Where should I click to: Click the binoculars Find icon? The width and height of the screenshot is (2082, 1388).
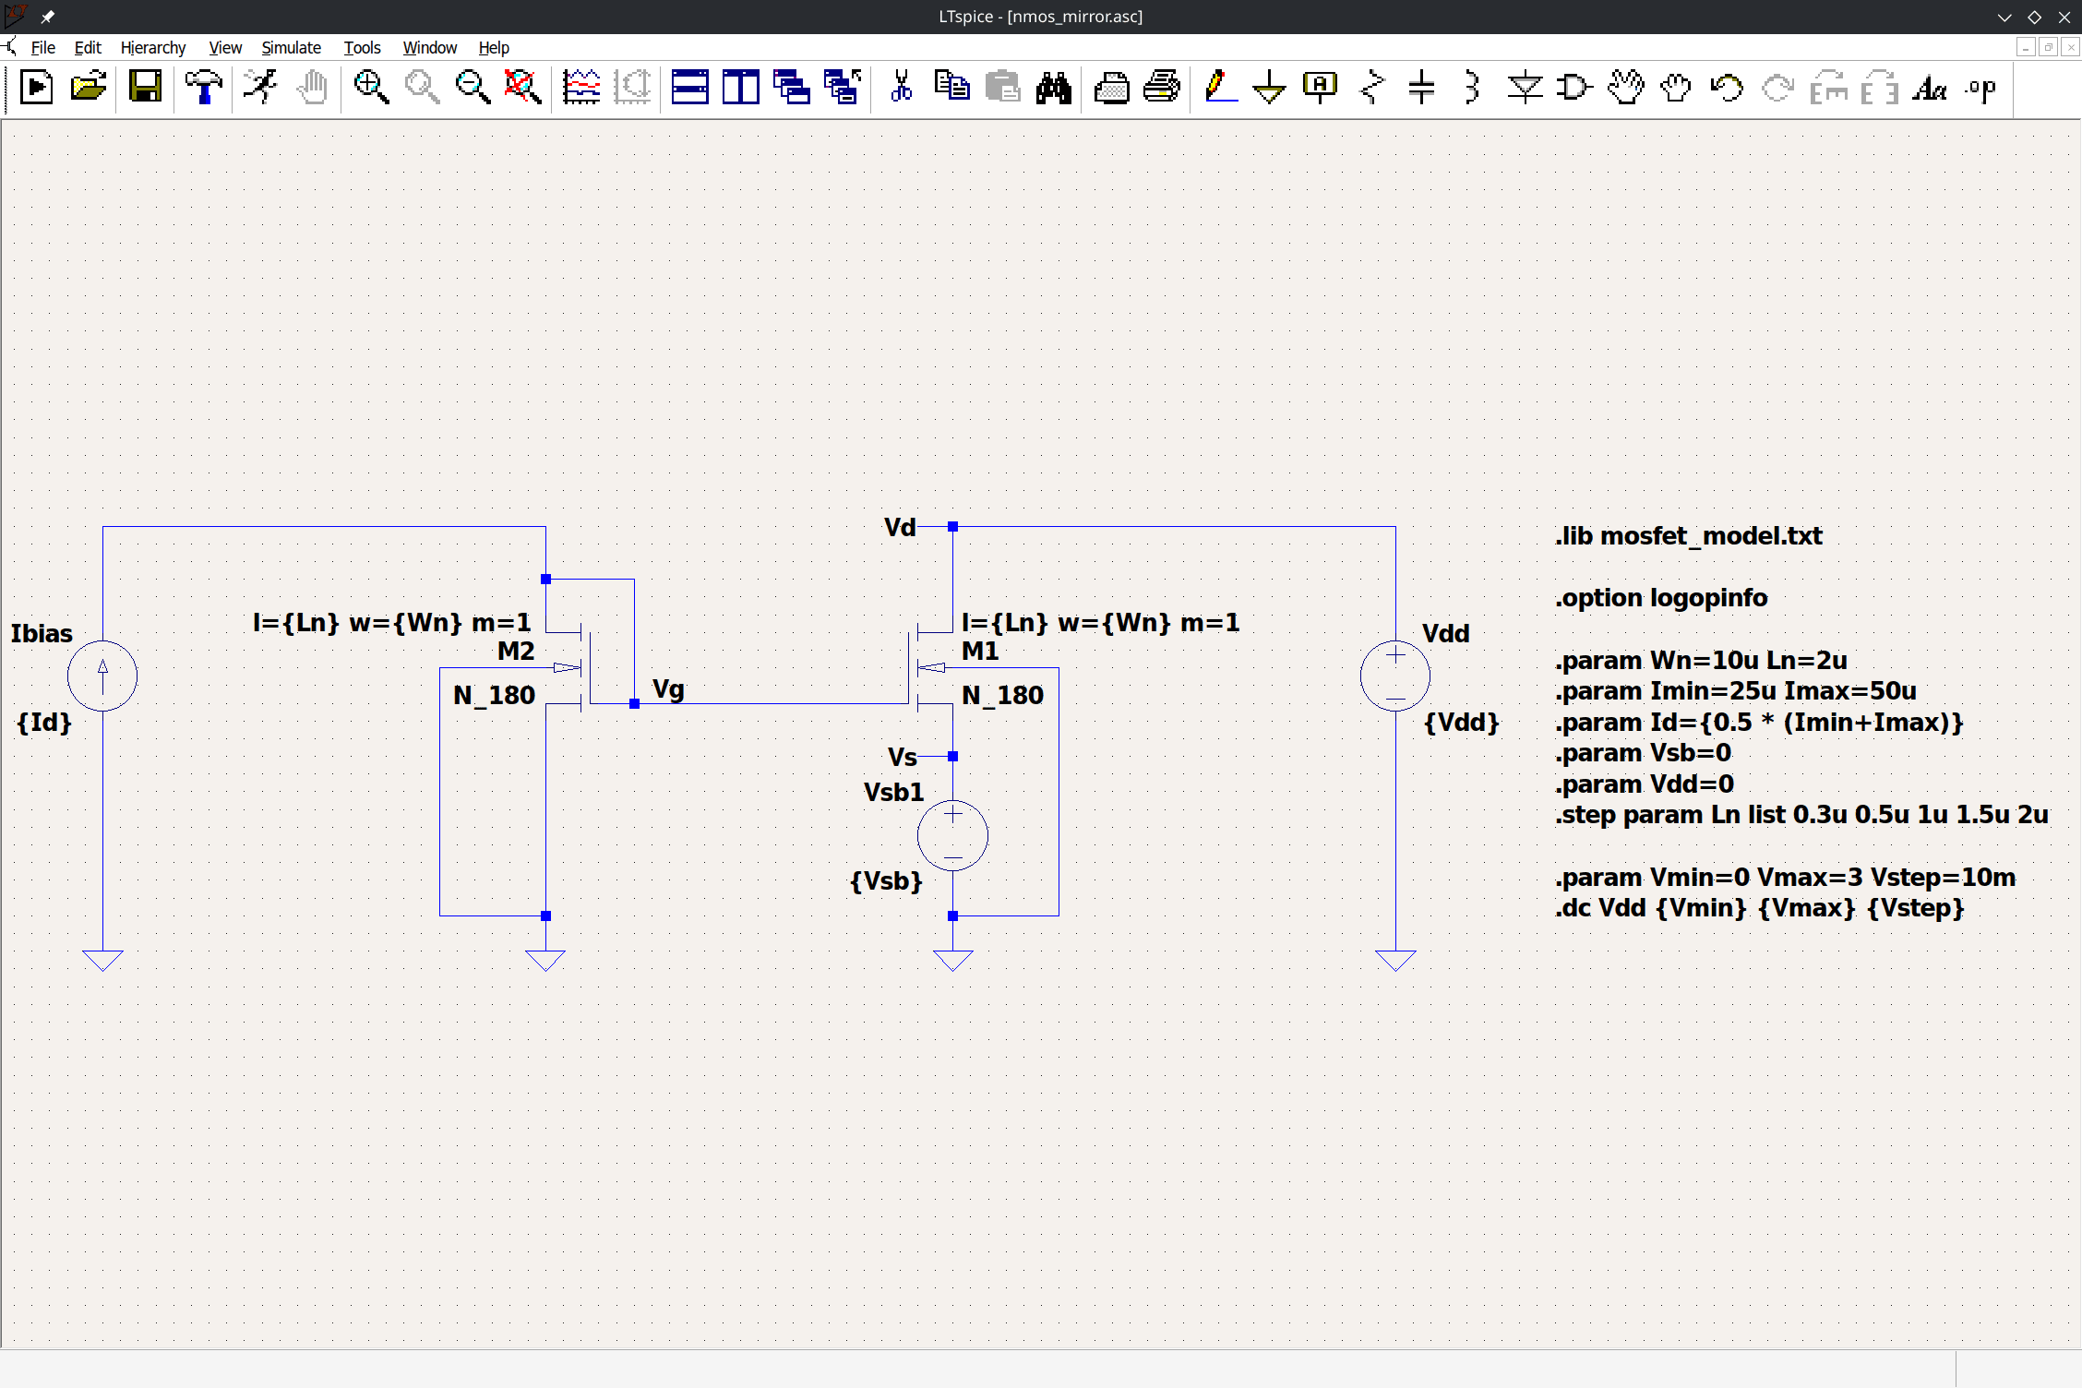point(1053,88)
